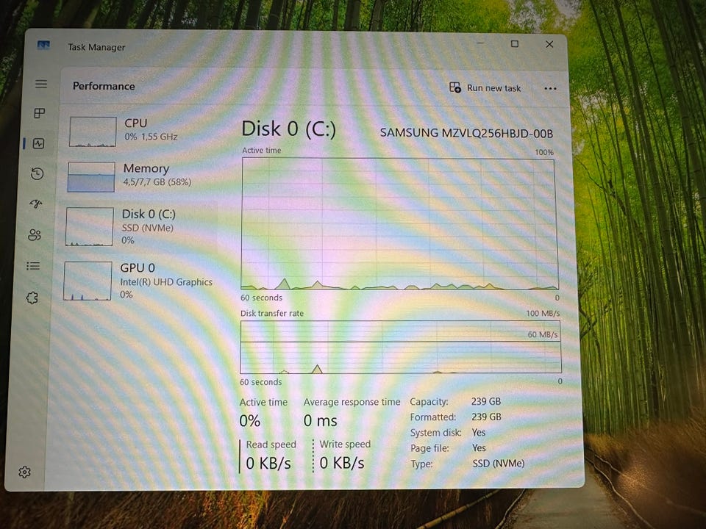Click the Type SSD (NVMe) value
This screenshot has height=529, width=706.
pos(499,464)
